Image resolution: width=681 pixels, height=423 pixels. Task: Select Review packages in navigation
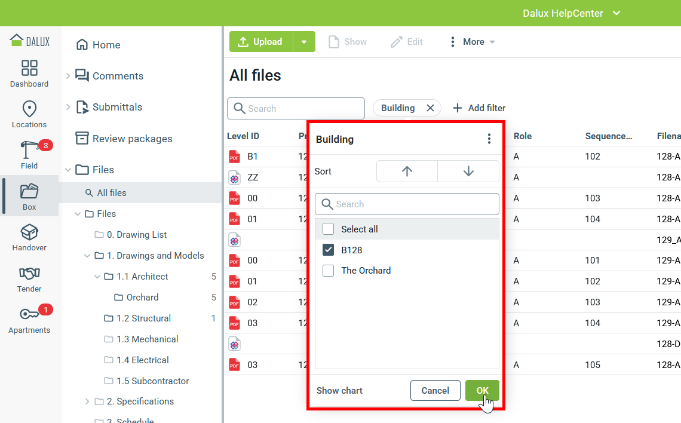pos(132,139)
